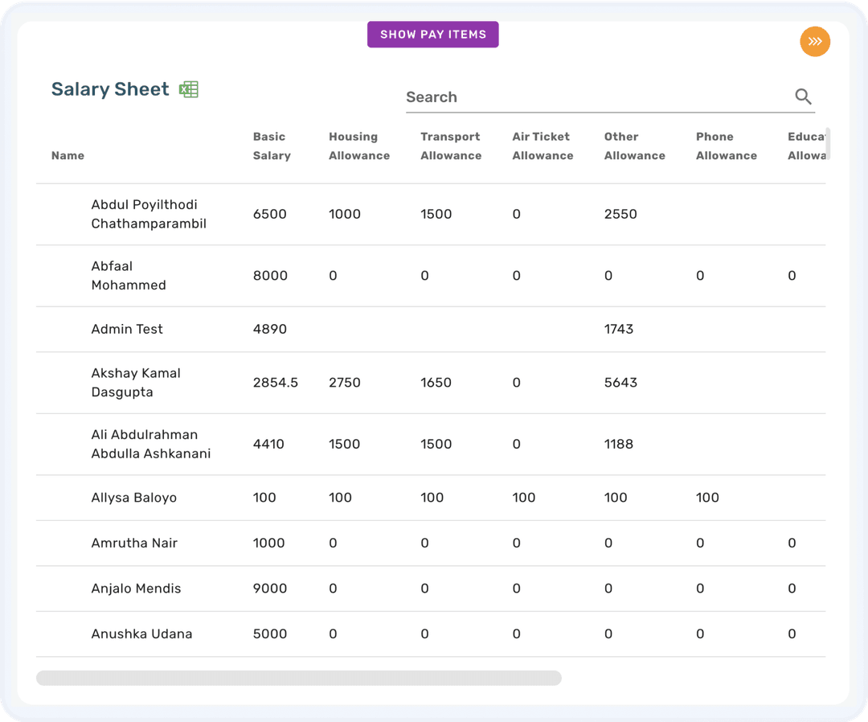Click Abfaal Mohammed's name entry

129,275
